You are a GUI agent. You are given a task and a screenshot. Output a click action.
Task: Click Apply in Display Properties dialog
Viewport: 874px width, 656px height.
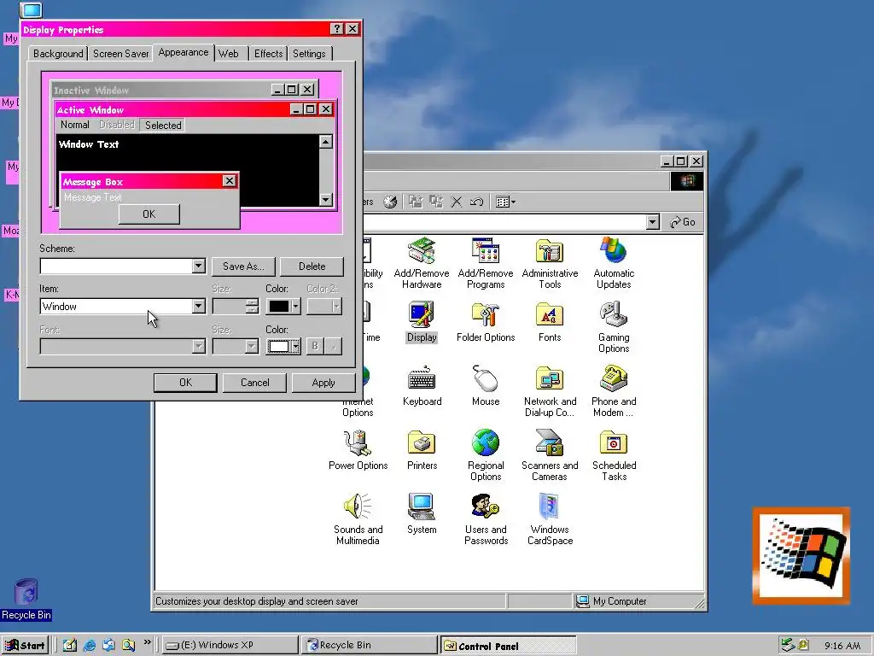(323, 383)
